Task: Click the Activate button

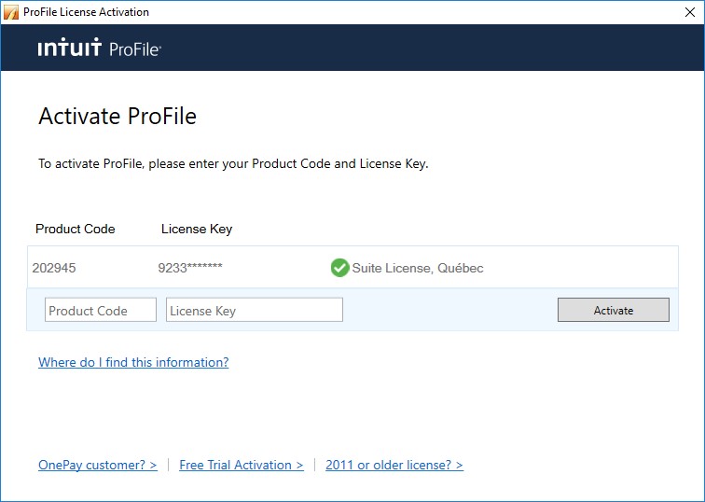Action: (614, 310)
